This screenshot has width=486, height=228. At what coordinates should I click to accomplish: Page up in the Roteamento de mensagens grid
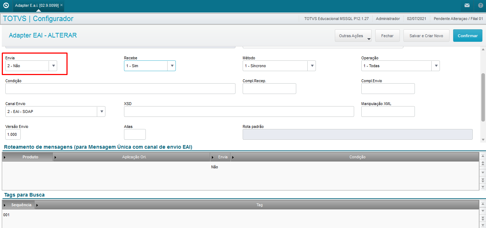[x=483, y=163]
